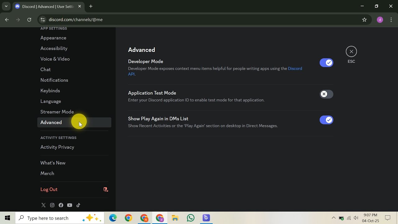
Task: Open the tab search dropdown in Chrome
Action: pyautogui.click(x=6, y=6)
